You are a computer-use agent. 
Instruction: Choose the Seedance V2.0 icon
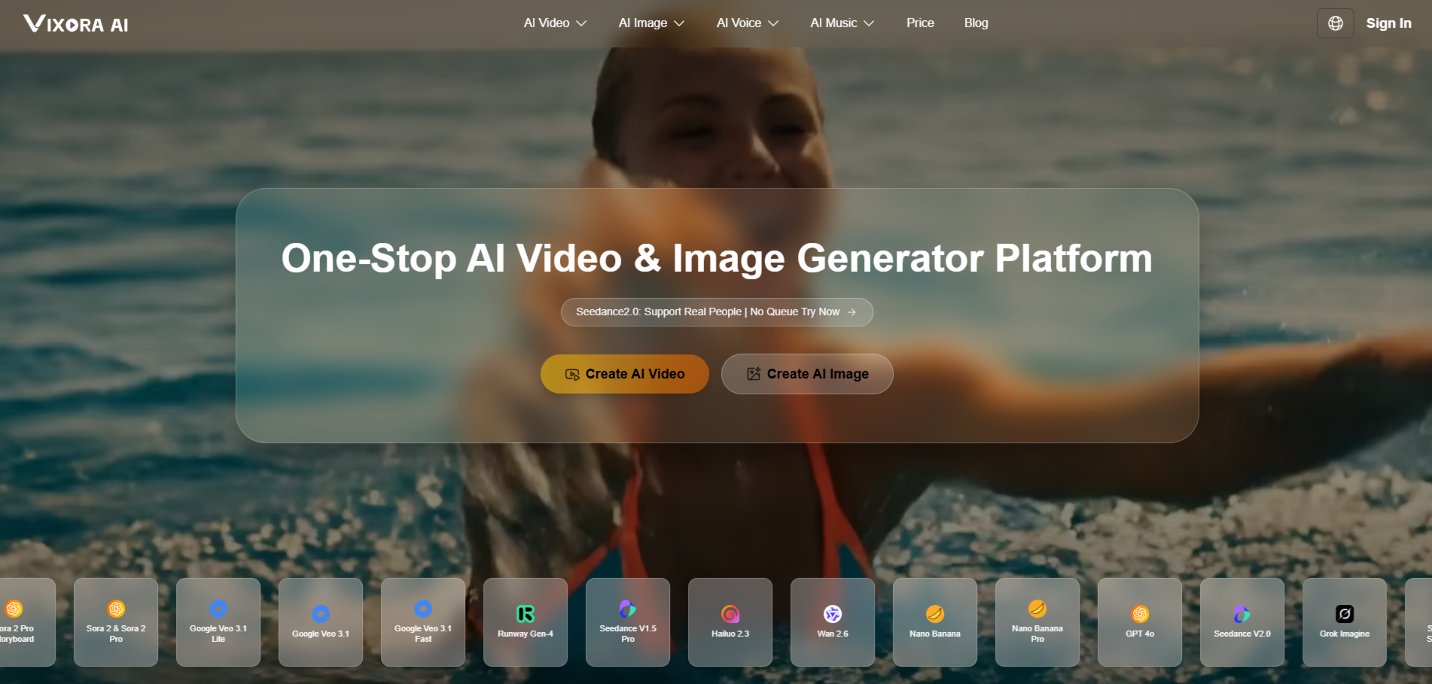tap(1242, 614)
